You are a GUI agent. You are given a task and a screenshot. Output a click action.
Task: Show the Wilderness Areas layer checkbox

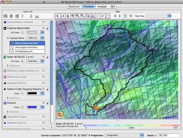pyautogui.click(x=47, y=77)
